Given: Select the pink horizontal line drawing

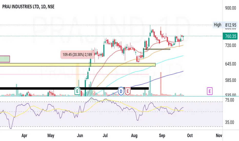Looking at the screenshot, I should pos(74,74).
